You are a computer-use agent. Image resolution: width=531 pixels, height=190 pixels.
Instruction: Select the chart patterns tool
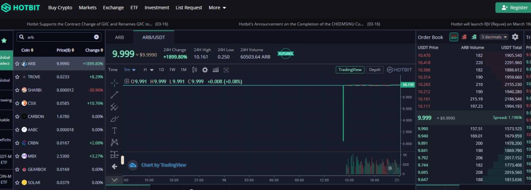pos(114,142)
